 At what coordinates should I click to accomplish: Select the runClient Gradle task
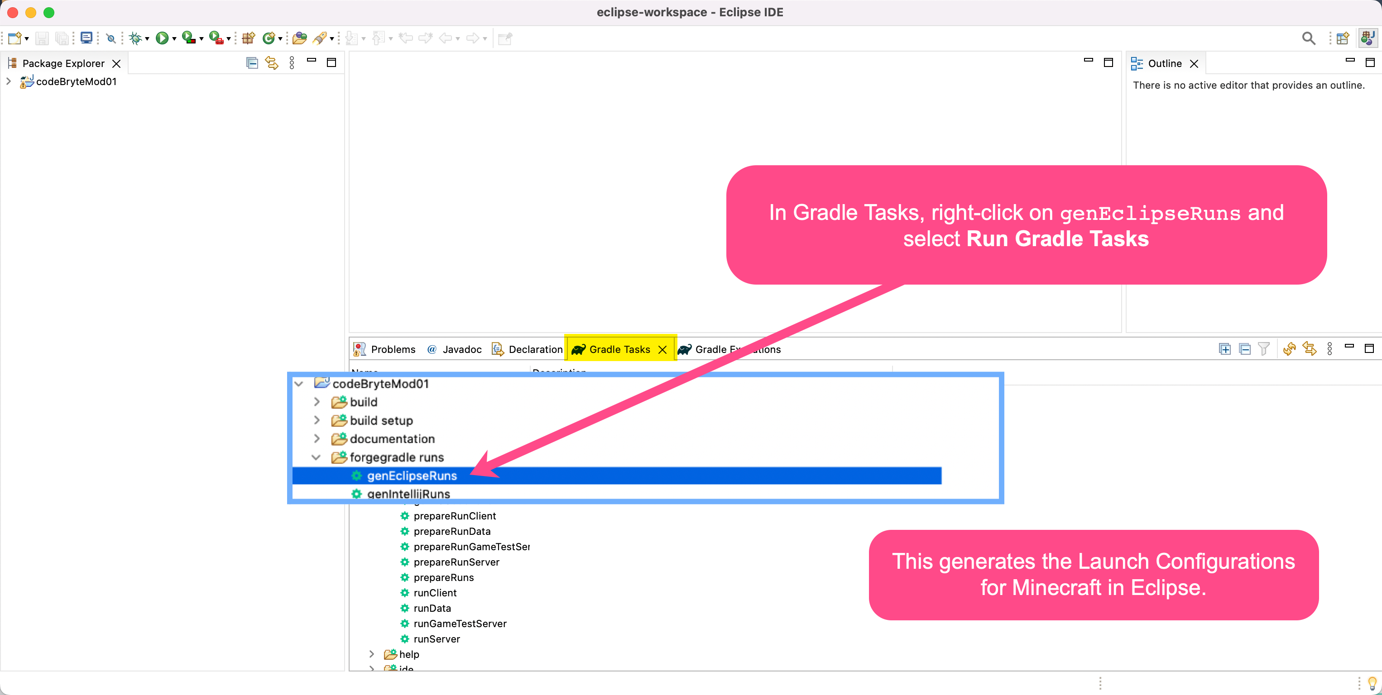[x=435, y=593]
